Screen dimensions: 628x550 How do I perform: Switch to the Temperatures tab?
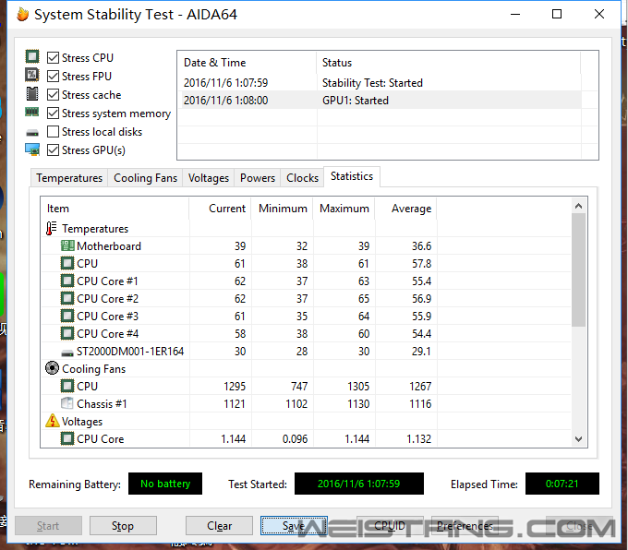tap(69, 178)
